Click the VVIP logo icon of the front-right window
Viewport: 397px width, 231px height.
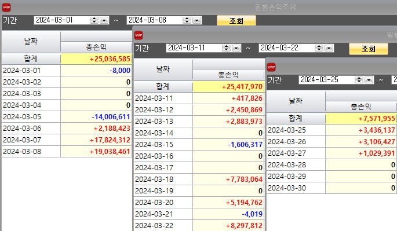(x=271, y=67)
